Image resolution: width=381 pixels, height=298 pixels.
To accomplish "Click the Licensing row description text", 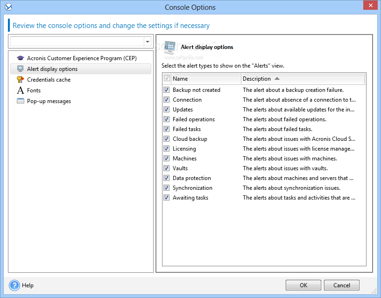I will (298, 148).
